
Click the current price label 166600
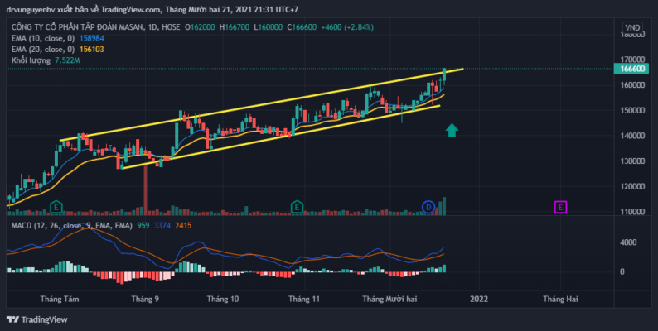[x=631, y=69]
